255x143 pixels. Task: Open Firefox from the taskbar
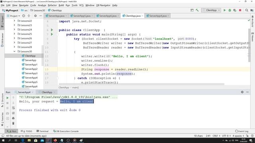point(55,140)
